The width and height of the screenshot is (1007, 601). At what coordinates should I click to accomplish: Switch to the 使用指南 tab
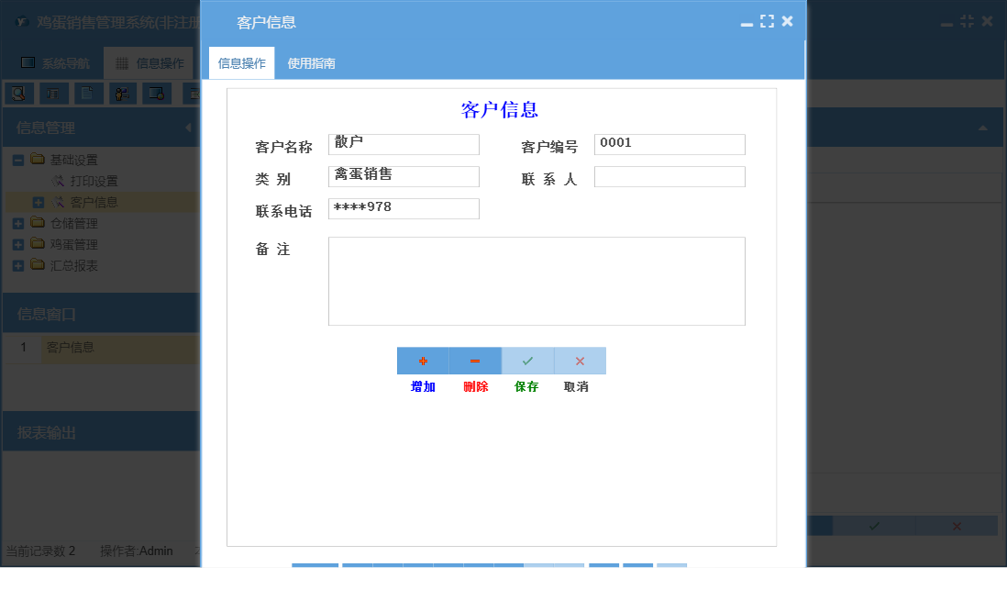[309, 63]
